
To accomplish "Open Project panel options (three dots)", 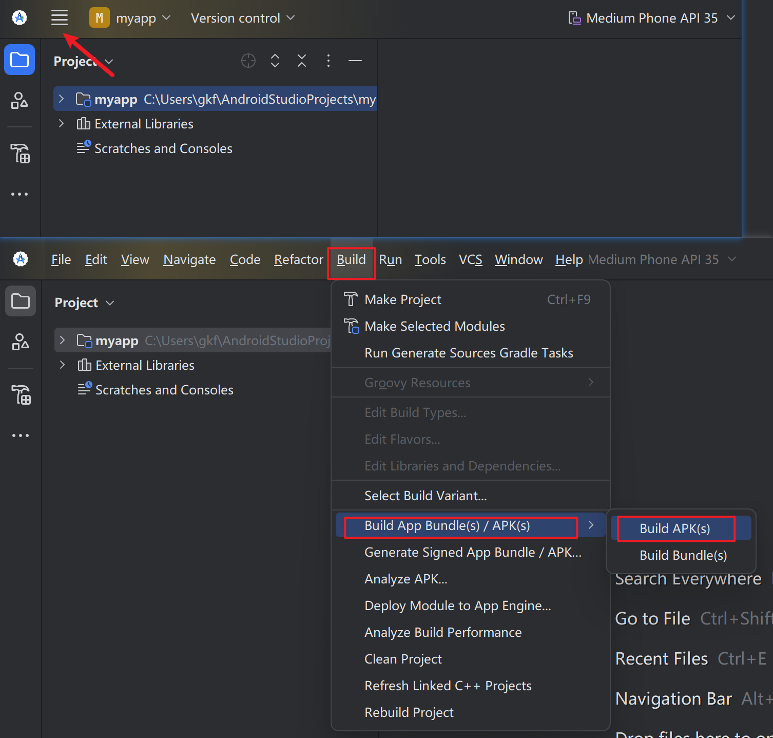I will coord(328,61).
